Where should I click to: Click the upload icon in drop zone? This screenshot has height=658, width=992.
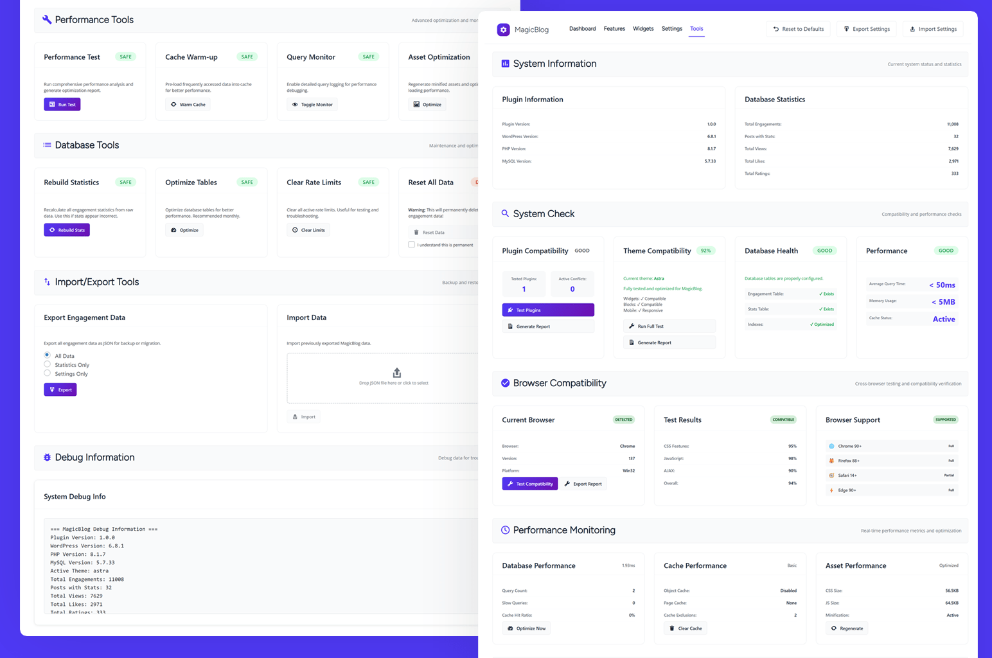[x=396, y=373]
